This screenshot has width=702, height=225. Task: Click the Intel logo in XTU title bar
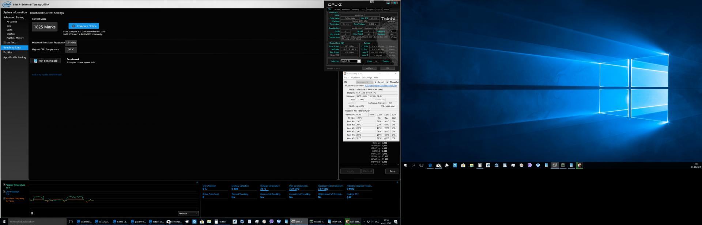pyautogui.click(x=7, y=4)
